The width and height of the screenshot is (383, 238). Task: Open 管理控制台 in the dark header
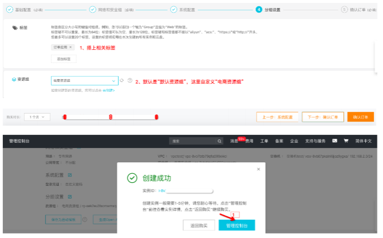click(20, 141)
